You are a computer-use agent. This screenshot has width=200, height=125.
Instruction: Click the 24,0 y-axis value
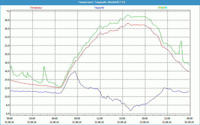(x=7, y=37)
